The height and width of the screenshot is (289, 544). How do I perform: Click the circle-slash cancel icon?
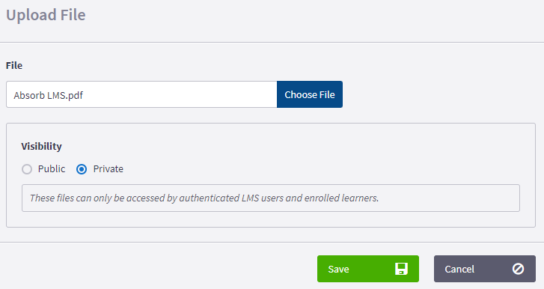click(518, 269)
